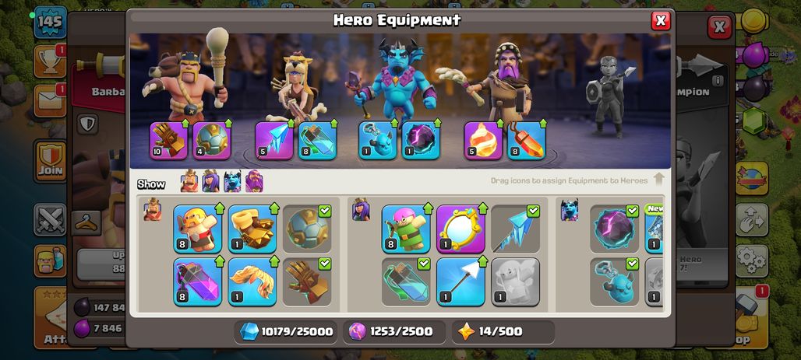801x360 pixels.
Task: Pick the Magic Mirror equipment
Action: [x=460, y=229]
